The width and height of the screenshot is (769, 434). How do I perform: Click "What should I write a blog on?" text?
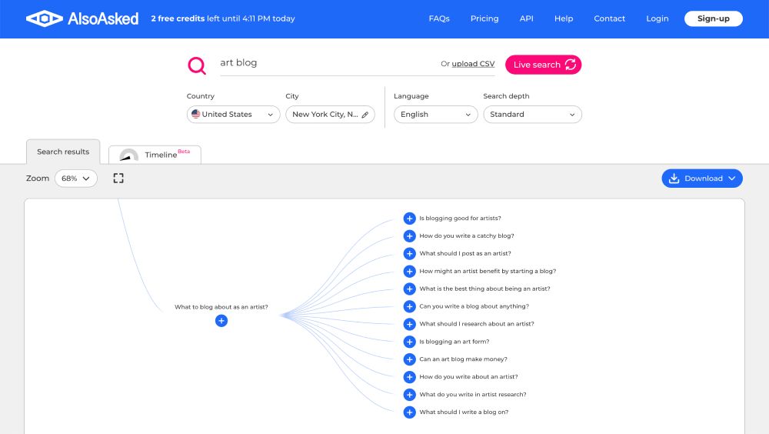tap(464, 412)
